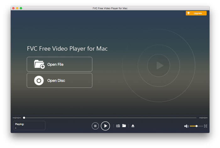The width and height of the screenshot is (220, 148).
Task: Click the folder-plus icon in Open File
Action: coord(39,64)
